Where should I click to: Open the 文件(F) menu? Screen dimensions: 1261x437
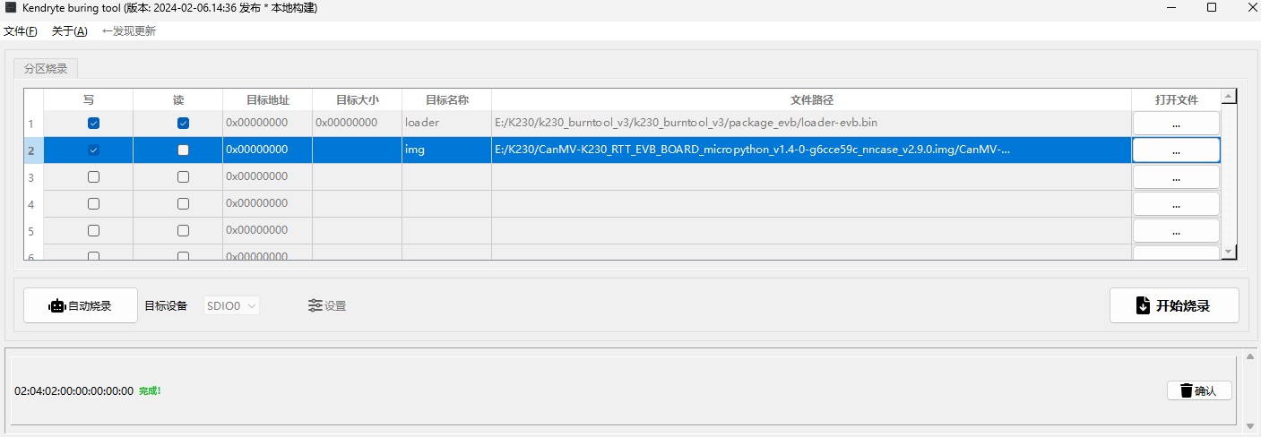[x=21, y=31]
